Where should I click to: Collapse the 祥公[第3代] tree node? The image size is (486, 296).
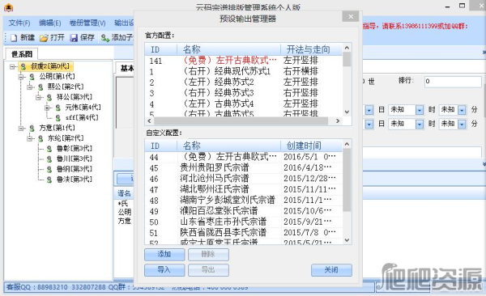38,98
